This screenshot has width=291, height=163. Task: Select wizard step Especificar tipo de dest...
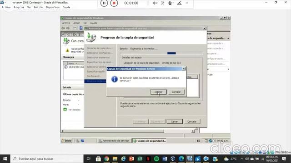[100, 62]
